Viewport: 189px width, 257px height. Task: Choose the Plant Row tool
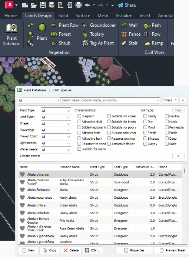click(x=65, y=25)
